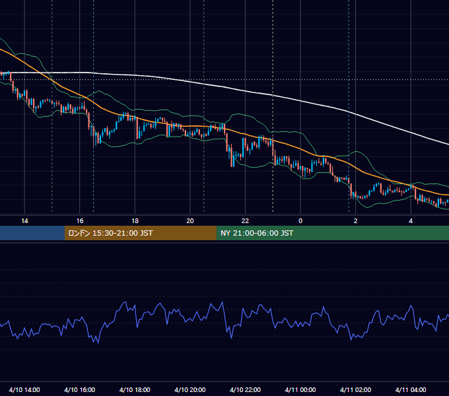Click the 4/10 22:00 date label
Image resolution: width=449 pixels, height=396 pixels.
coord(245,389)
